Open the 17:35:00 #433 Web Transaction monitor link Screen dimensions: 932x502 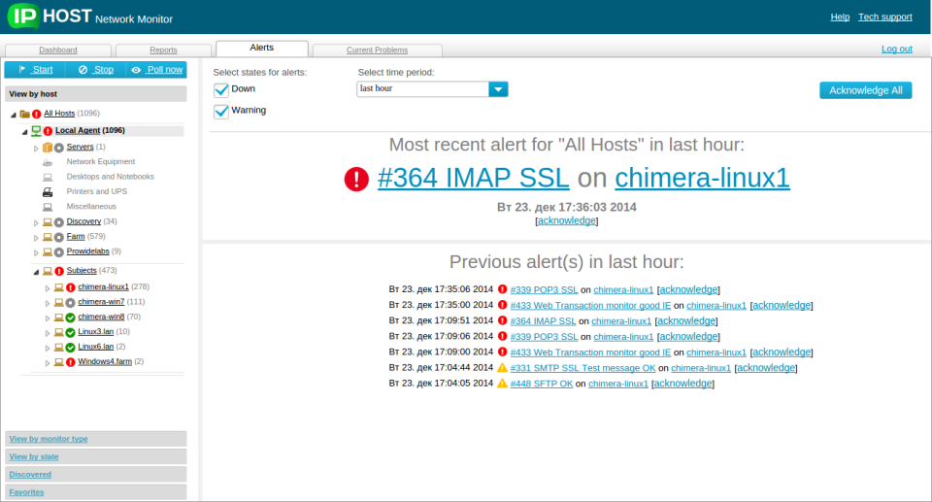(590, 305)
